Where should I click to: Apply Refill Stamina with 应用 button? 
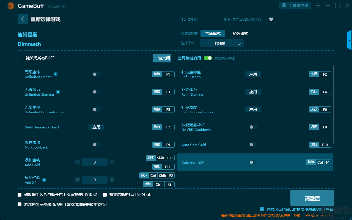(x=253, y=92)
